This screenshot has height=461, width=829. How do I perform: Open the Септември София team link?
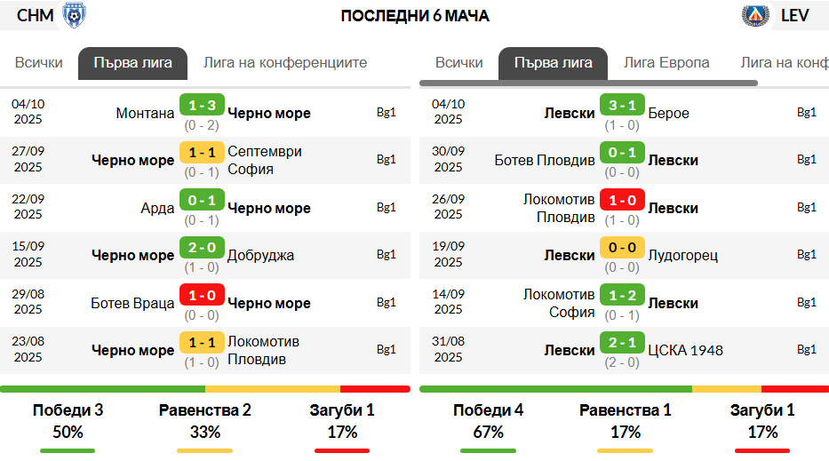[265, 160]
